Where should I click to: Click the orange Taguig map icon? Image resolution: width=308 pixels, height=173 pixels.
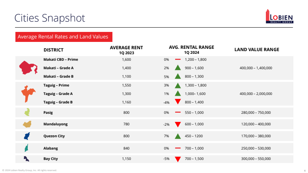[x=28, y=94]
